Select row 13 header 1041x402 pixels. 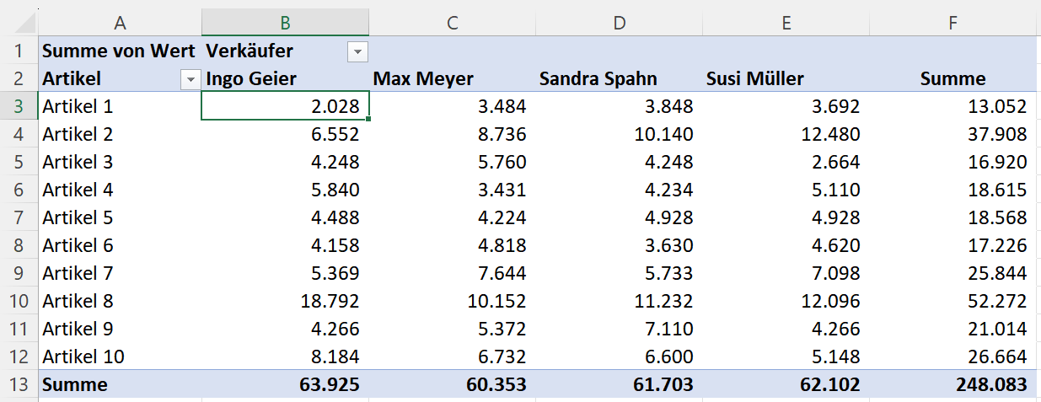(19, 385)
